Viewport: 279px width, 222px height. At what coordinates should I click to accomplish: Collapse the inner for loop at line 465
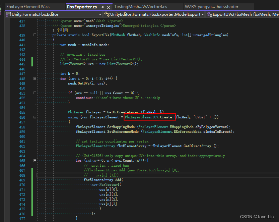[x=35, y=161]
